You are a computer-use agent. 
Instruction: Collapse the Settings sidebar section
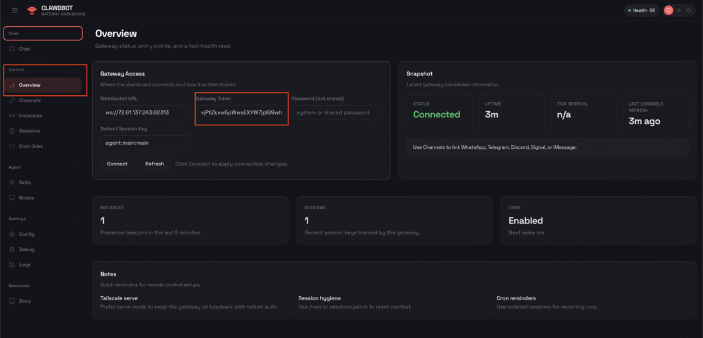click(x=43, y=219)
